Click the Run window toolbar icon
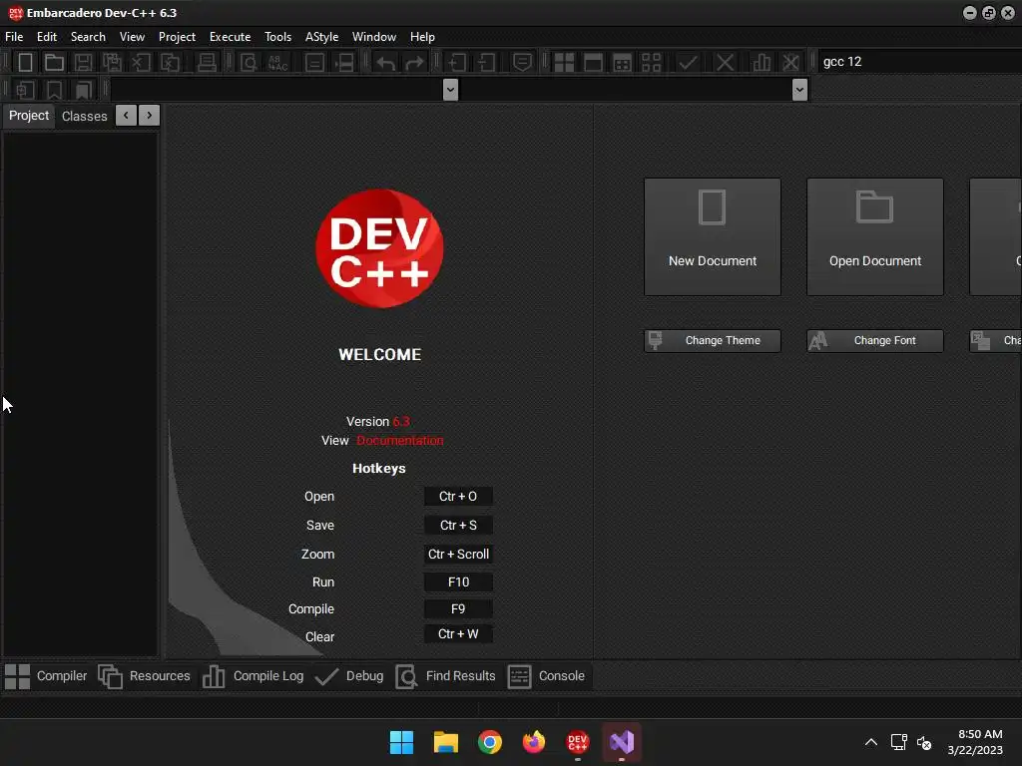Viewport: 1022px width, 766px height. 593,63
